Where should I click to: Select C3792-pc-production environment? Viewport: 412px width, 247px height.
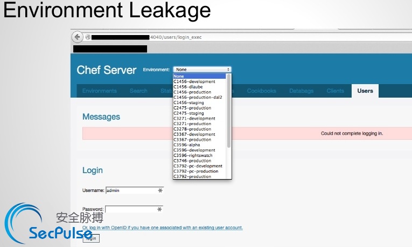(199, 171)
